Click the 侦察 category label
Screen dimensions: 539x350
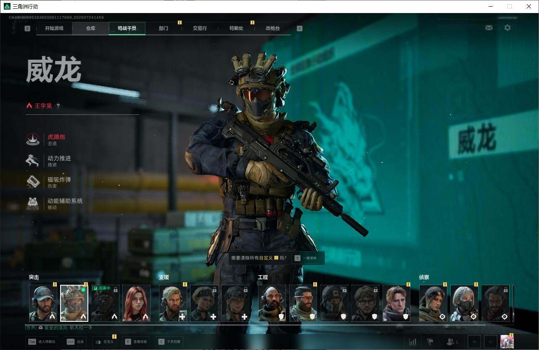[x=424, y=278]
